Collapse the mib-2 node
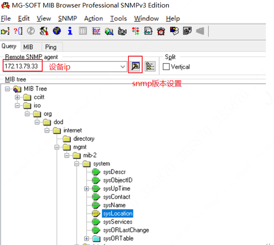Viewport: 274px width, 245px height. (67, 155)
